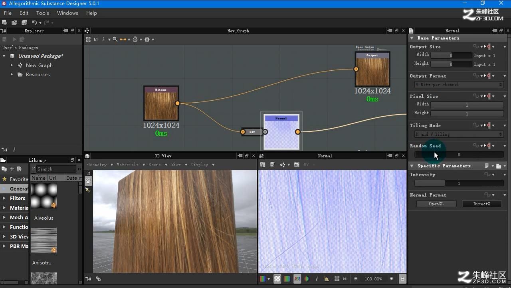
Task: Toggle sRGB display button in 2D view
Action: click(x=297, y=279)
